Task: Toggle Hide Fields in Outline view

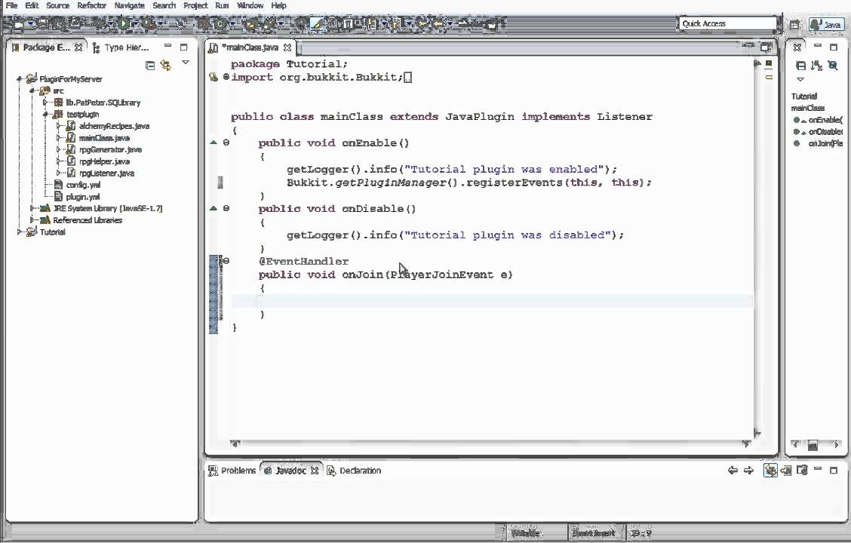Action: tap(832, 66)
